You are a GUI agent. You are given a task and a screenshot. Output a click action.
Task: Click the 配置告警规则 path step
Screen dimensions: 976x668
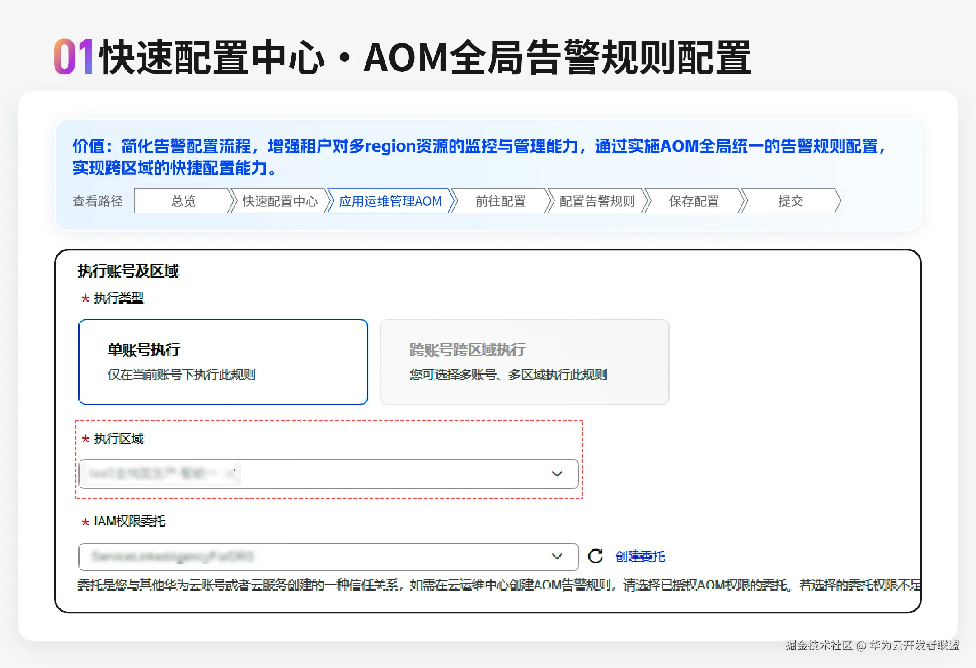(x=597, y=201)
